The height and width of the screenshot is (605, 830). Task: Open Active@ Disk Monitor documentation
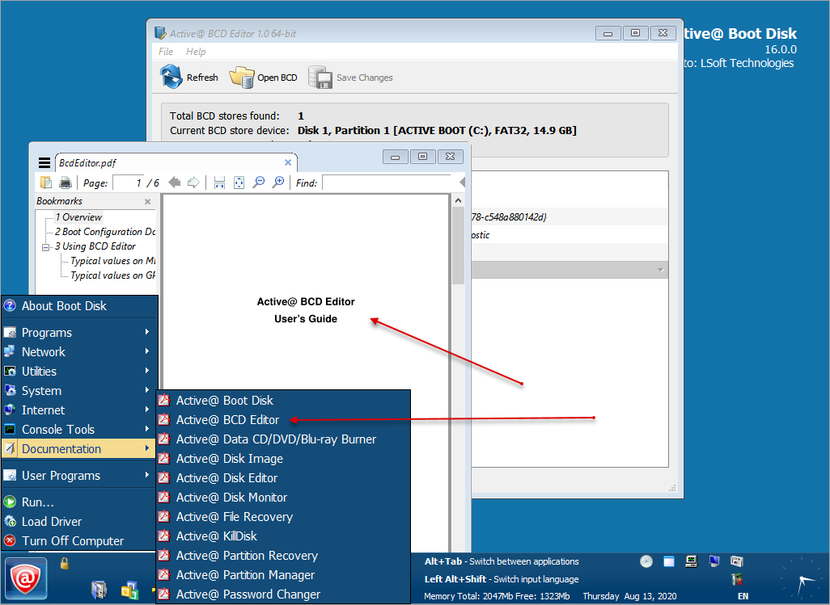click(x=283, y=498)
